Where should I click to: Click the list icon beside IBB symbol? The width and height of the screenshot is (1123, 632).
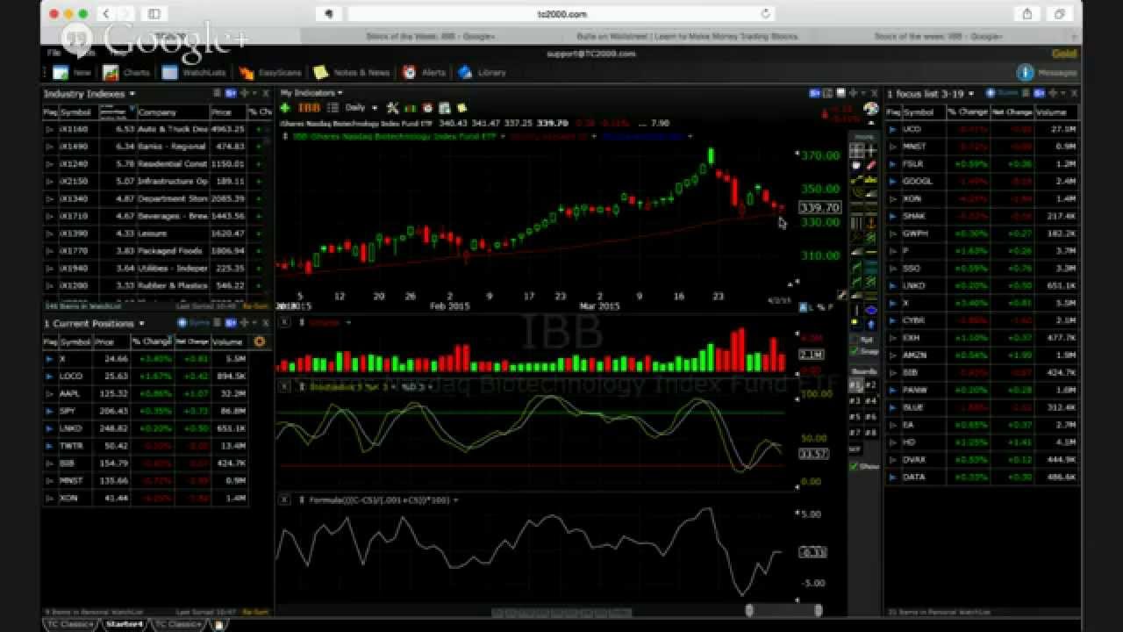[333, 108]
